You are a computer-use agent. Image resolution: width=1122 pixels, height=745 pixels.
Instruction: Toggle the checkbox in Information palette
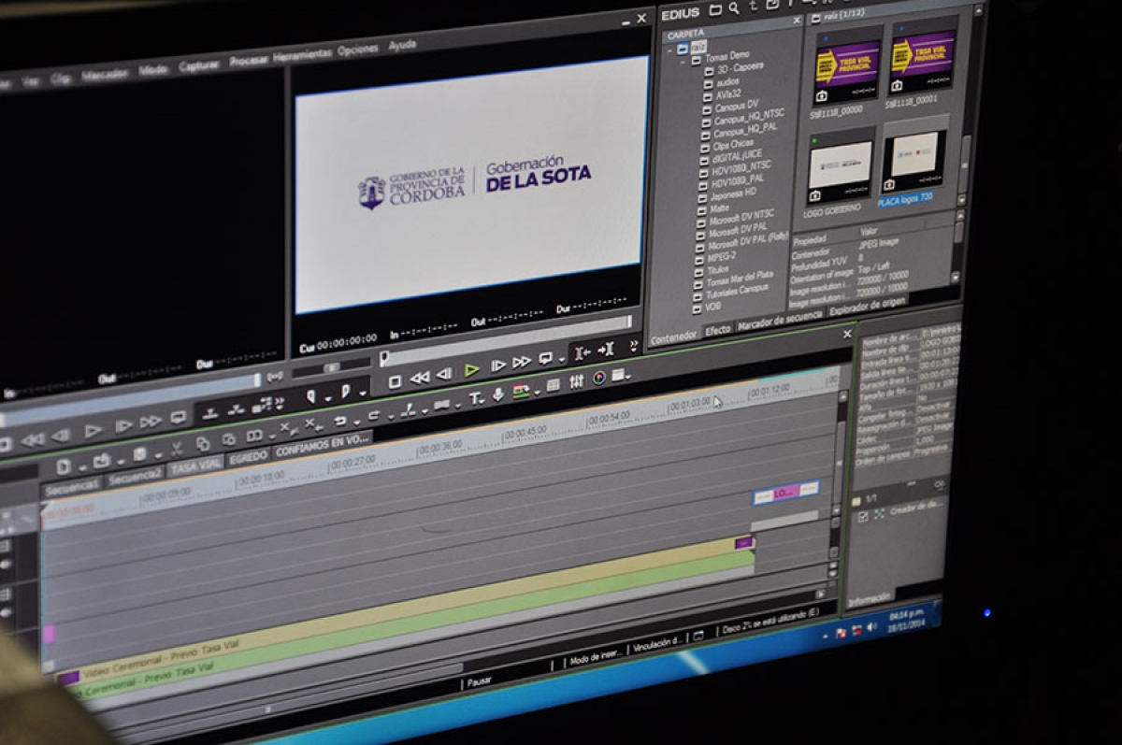pyautogui.click(x=863, y=516)
